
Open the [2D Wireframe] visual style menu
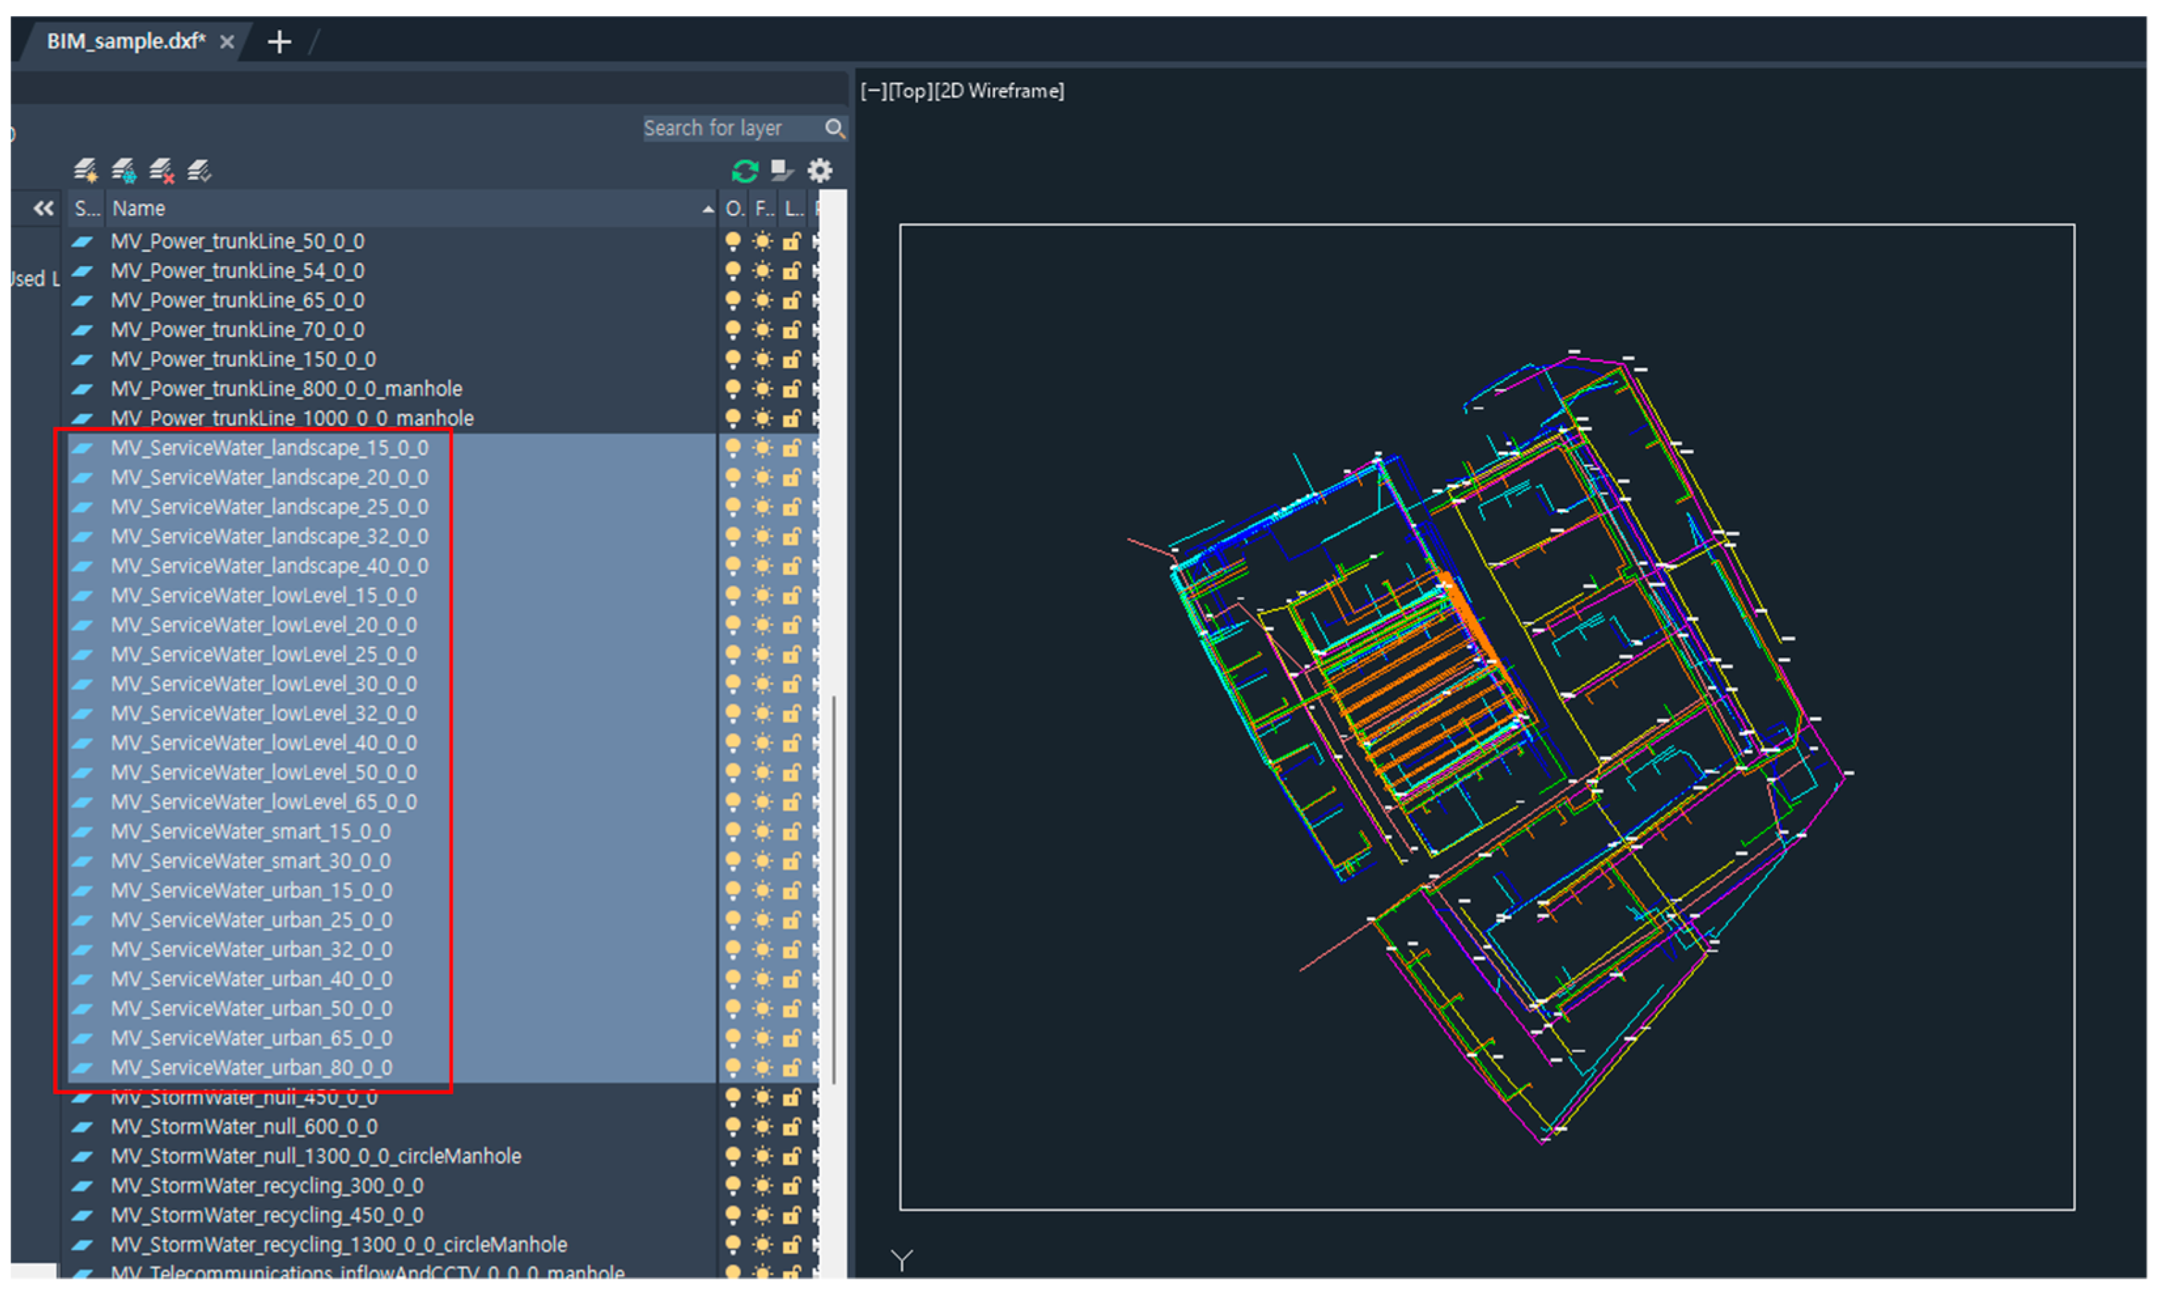[x=999, y=91]
